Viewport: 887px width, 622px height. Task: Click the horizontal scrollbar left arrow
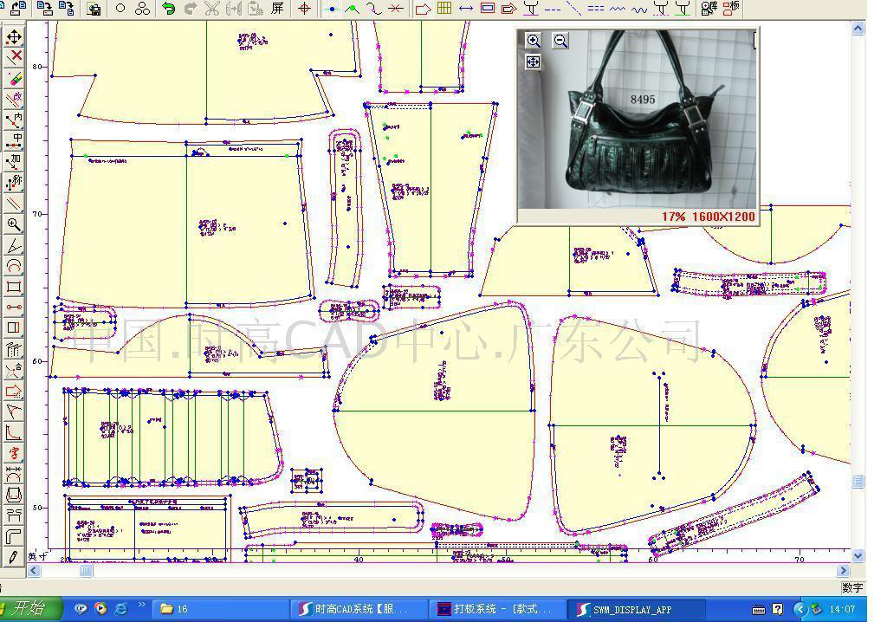coord(34,571)
